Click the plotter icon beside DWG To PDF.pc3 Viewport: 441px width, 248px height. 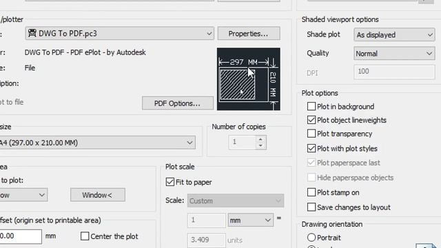tap(32, 33)
